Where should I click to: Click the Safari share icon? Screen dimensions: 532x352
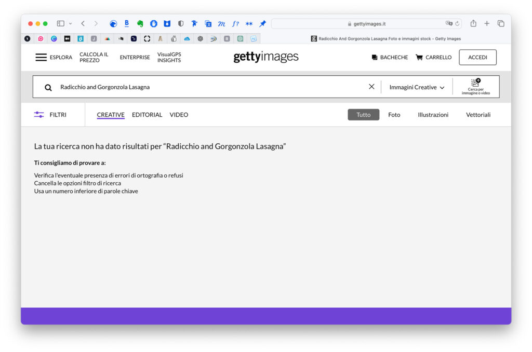pyautogui.click(x=473, y=23)
